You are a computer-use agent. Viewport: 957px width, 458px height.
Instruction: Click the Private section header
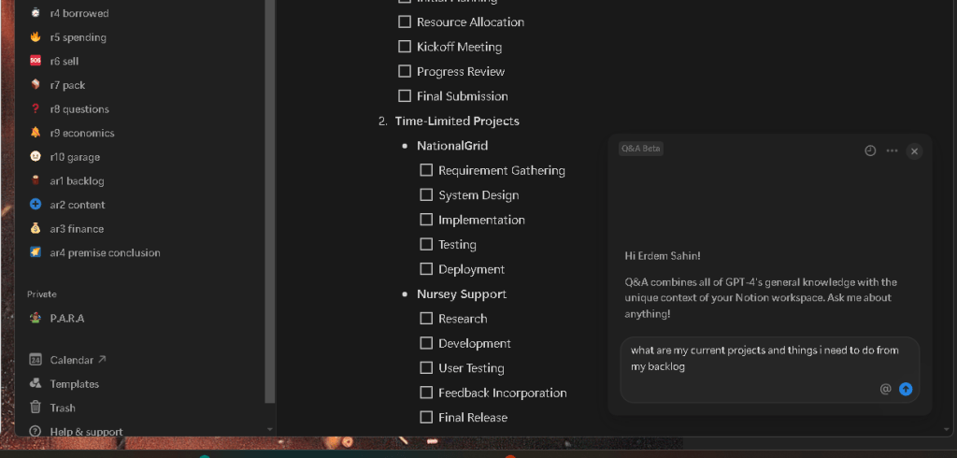(x=41, y=293)
